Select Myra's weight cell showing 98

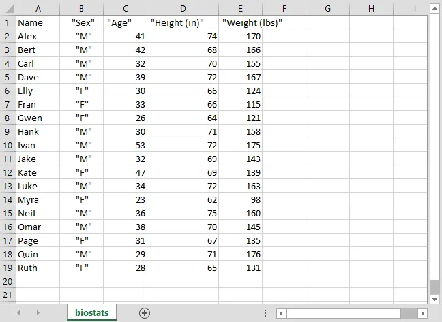(241, 199)
